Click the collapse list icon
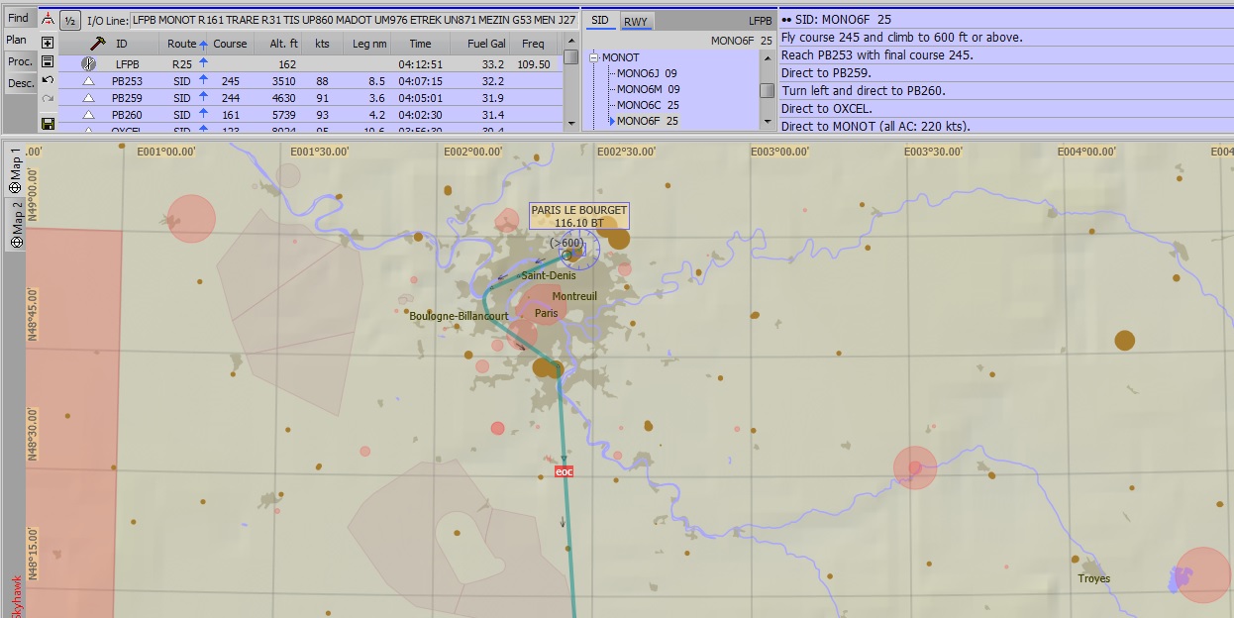The height and width of the screenshot is (618, 1234). 48,61
